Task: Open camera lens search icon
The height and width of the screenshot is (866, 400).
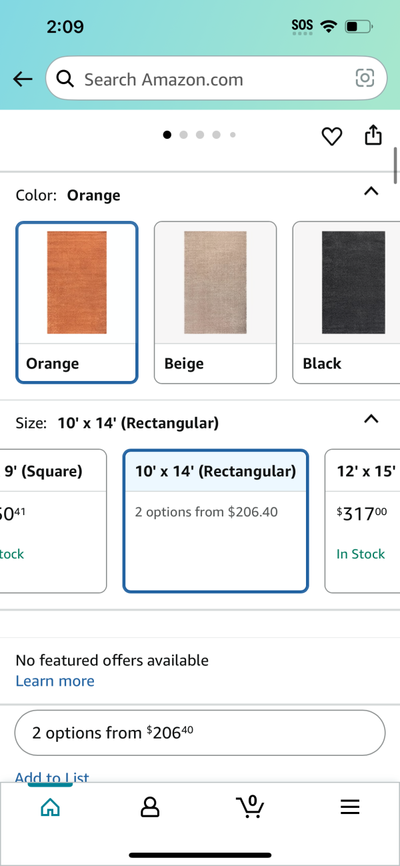Action: click(x=365, y=79)
